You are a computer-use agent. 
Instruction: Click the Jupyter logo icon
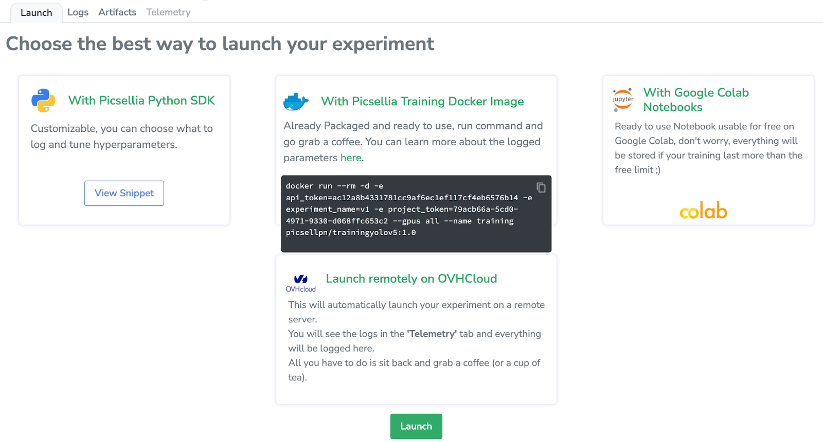pos(623,100)
